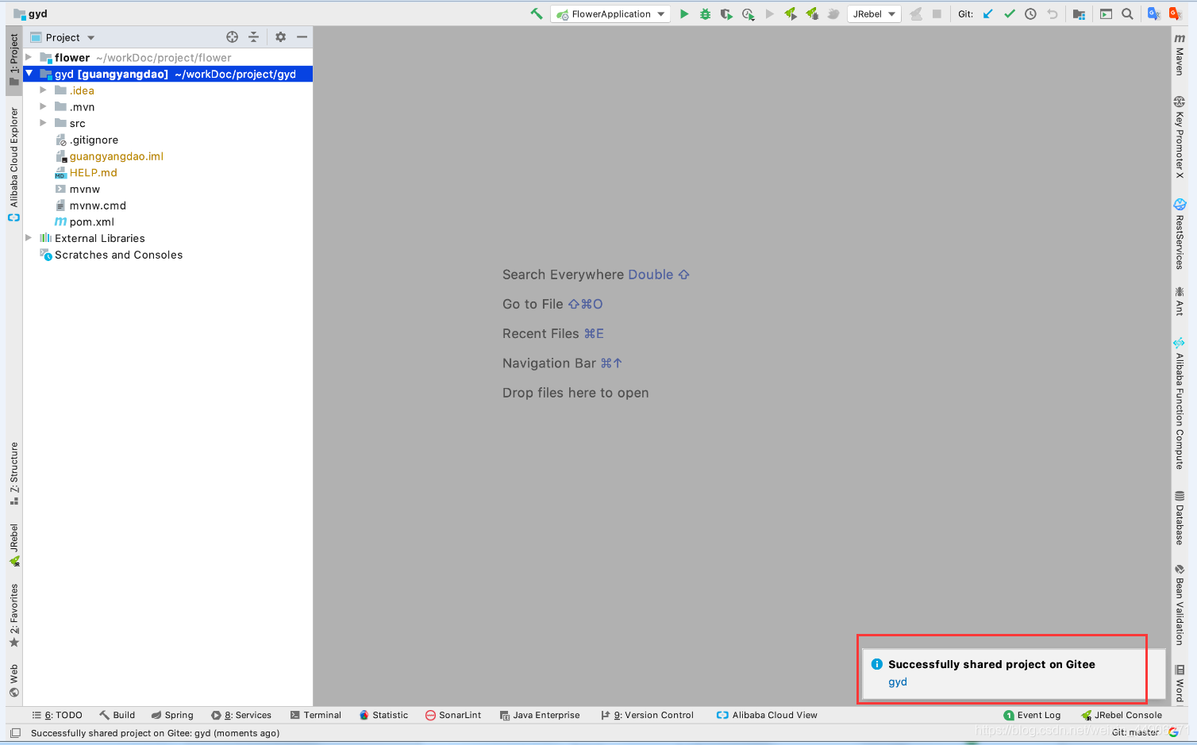The height and width of the screenshot is (745, 1197).
Task: Open Key Promoter X tool window
Action: [1180, 137]
